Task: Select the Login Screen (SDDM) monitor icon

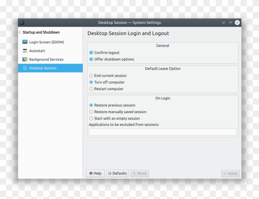Action: pyautogui.click(x=24, y=42)
